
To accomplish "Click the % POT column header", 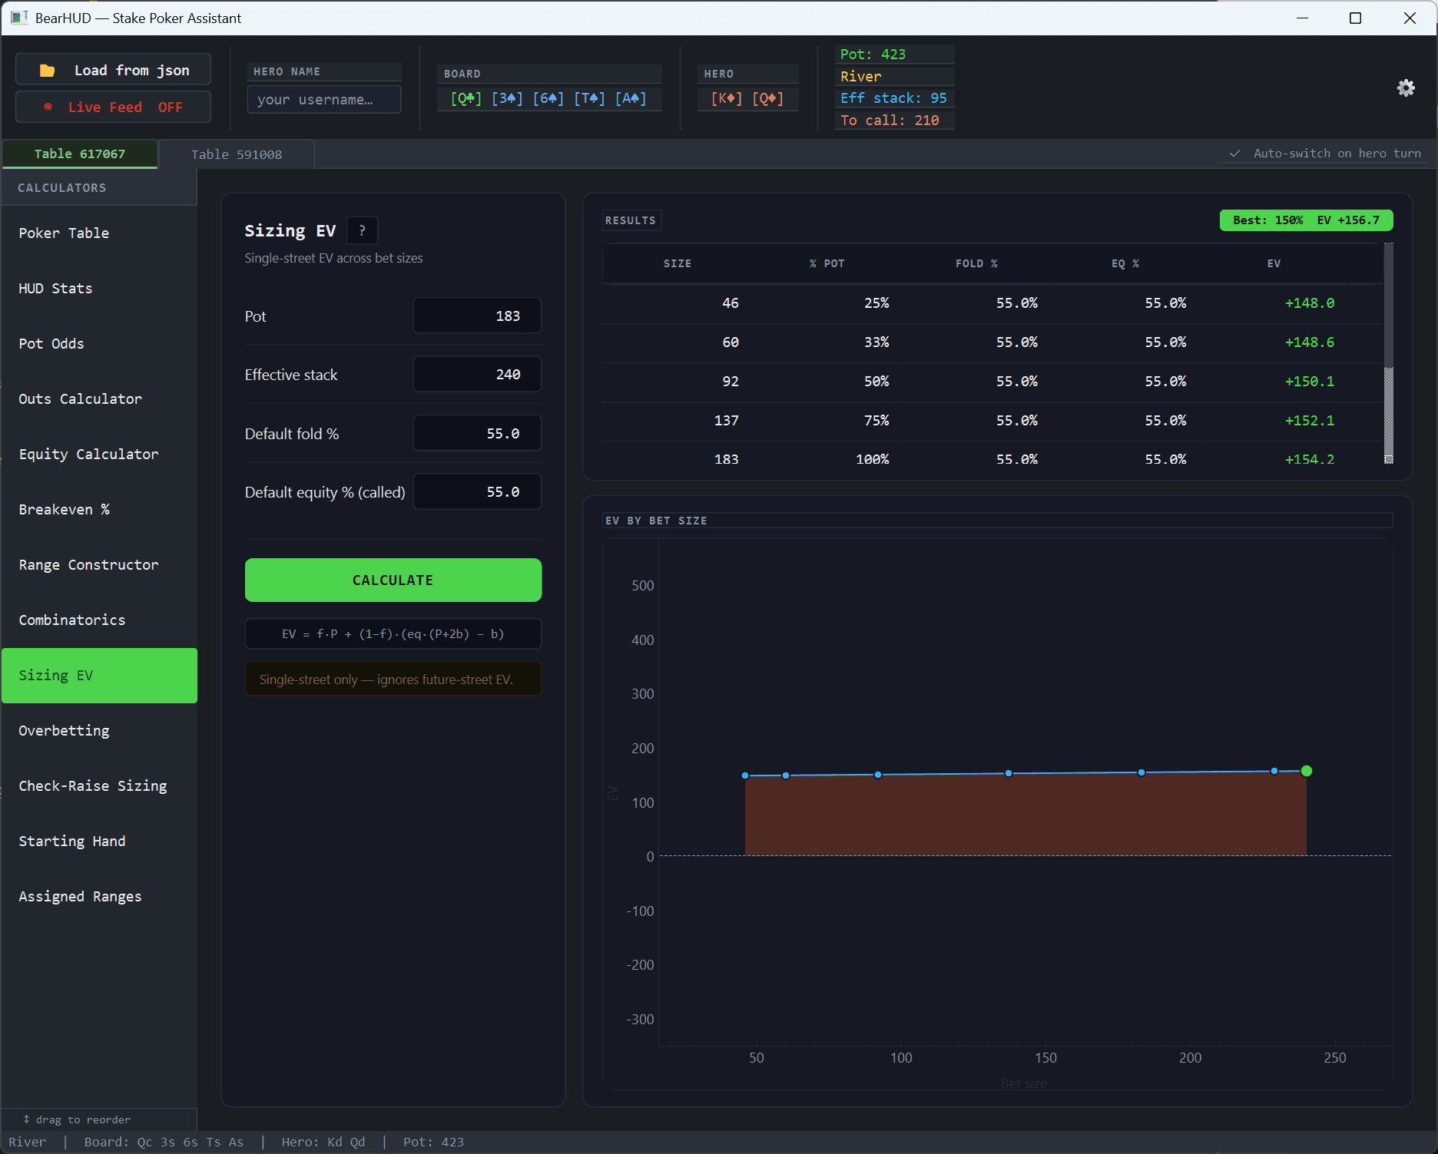I will point(827,263).
